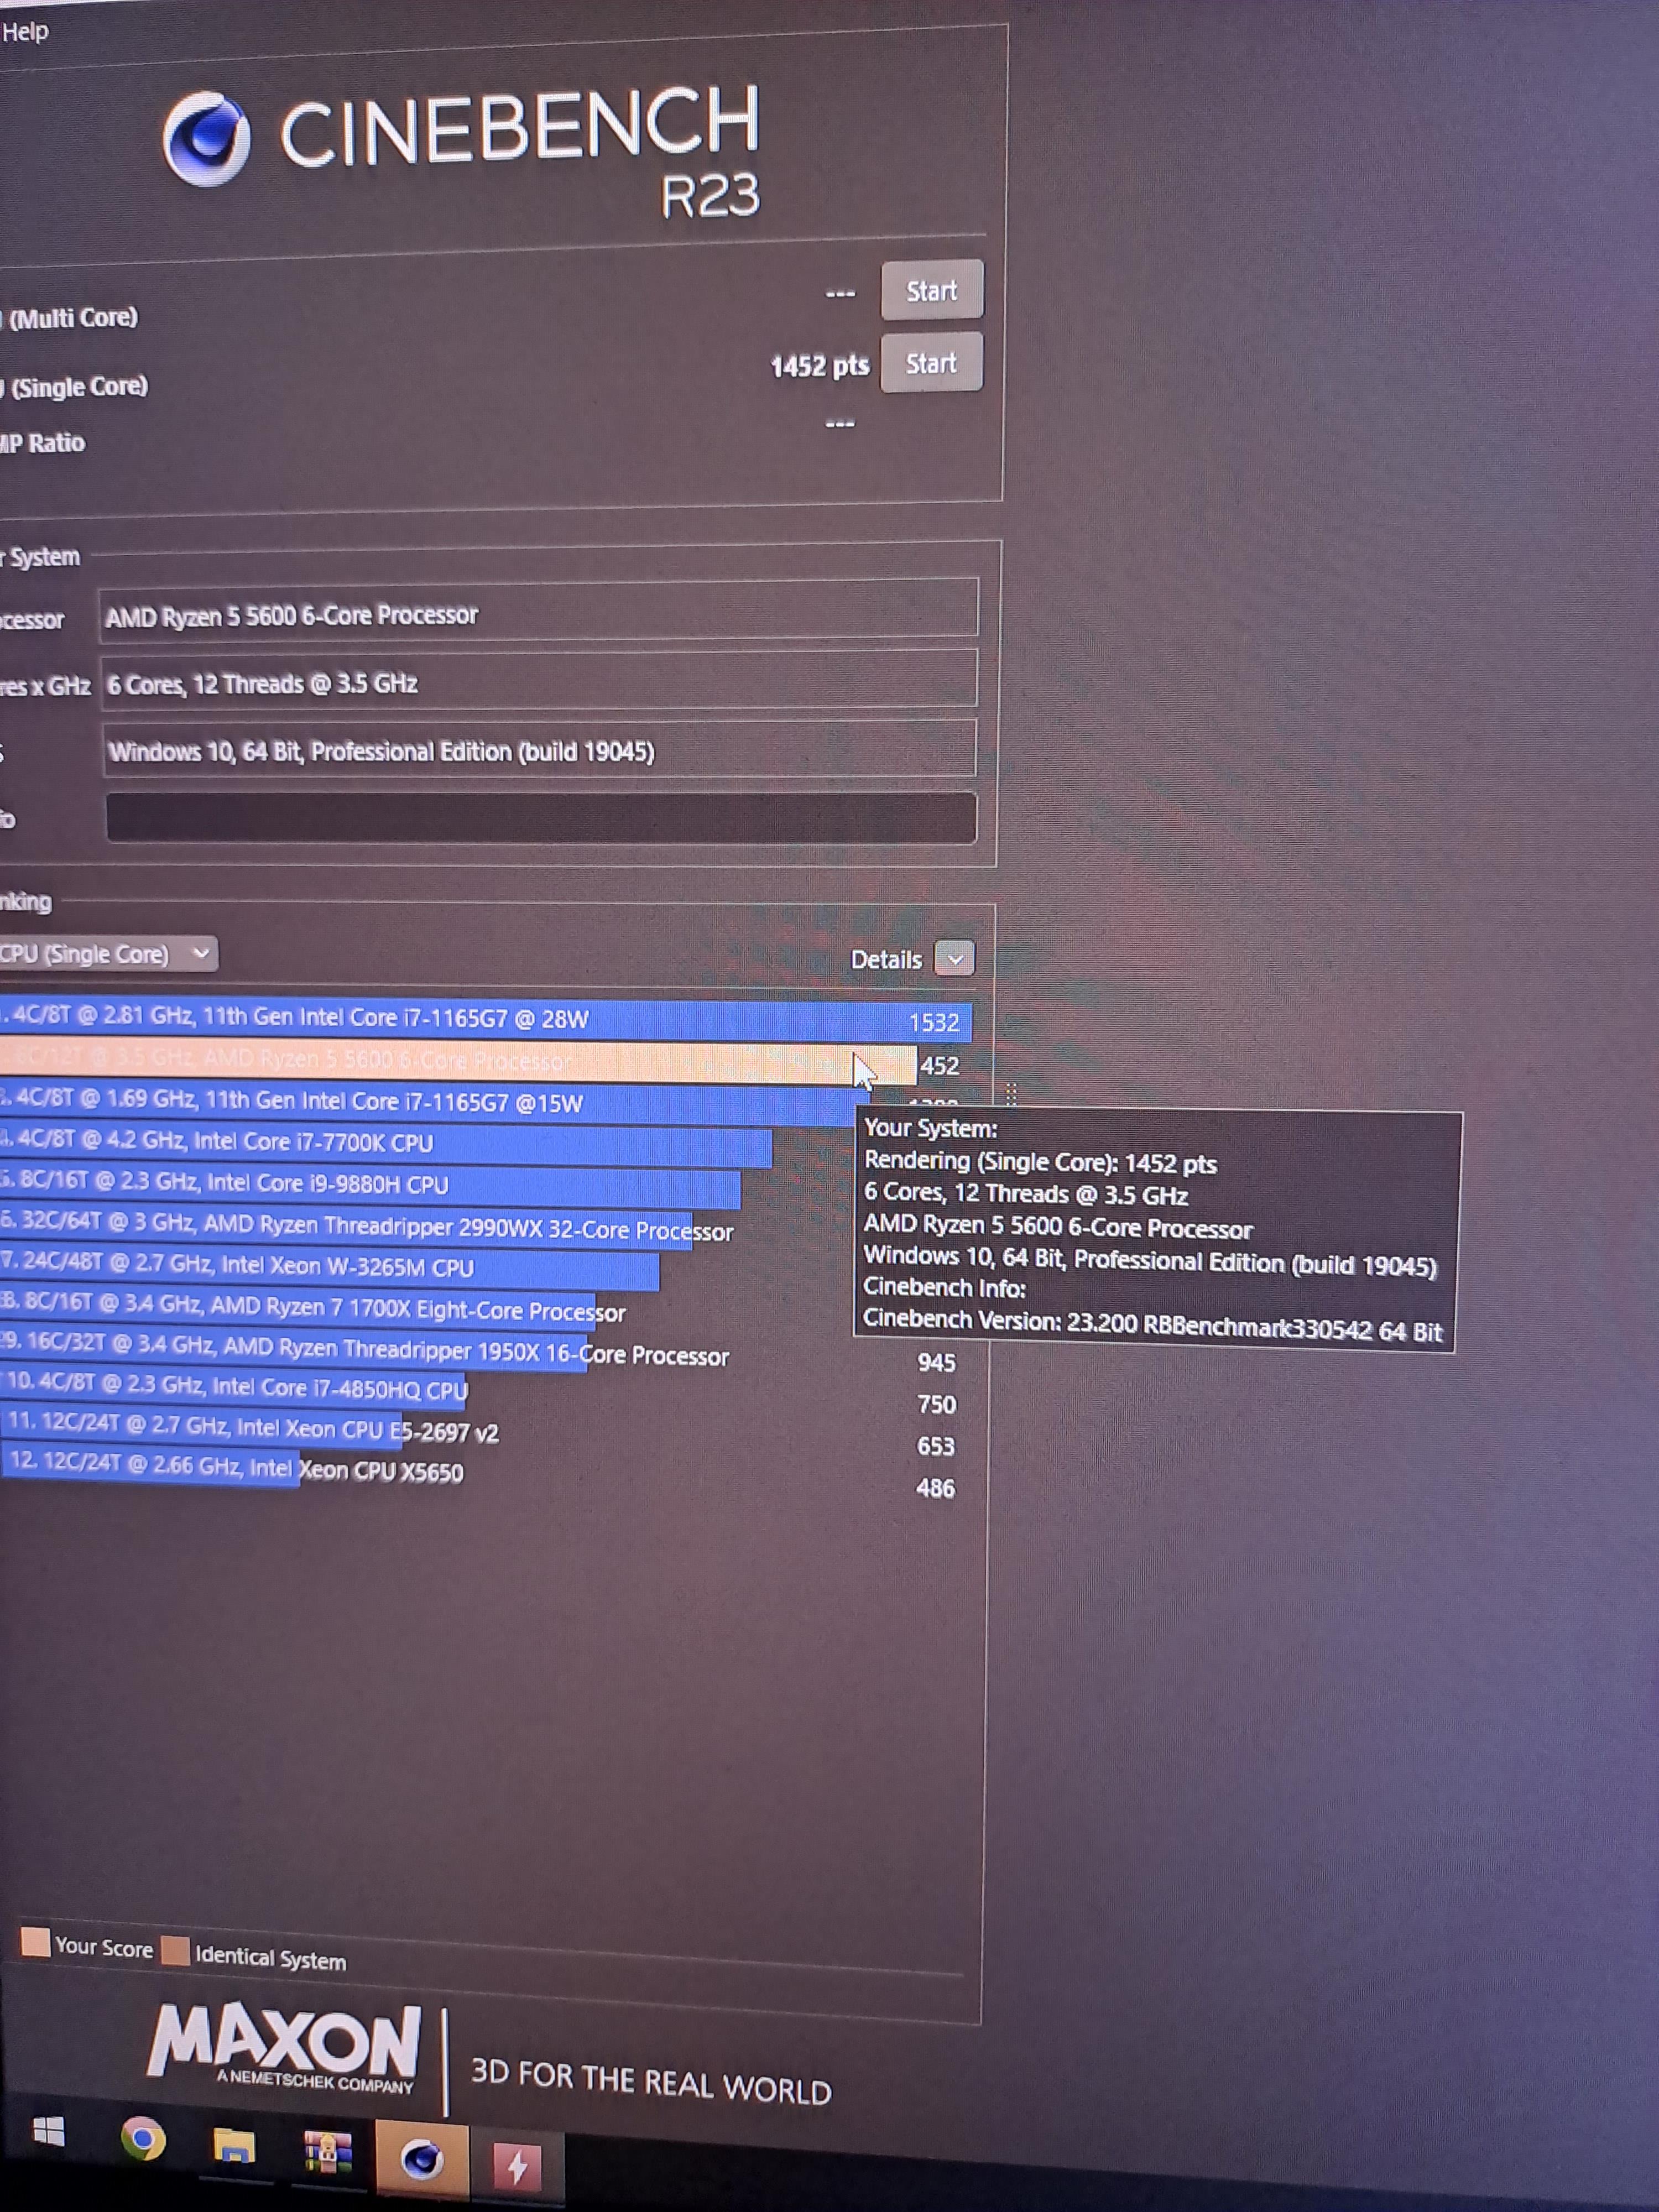
Task: Click the 945 score value
Action: point(936,1362)
